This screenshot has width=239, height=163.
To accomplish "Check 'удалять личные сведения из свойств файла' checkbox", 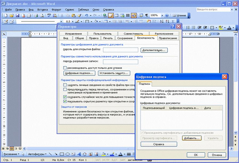I will [65, 85].
